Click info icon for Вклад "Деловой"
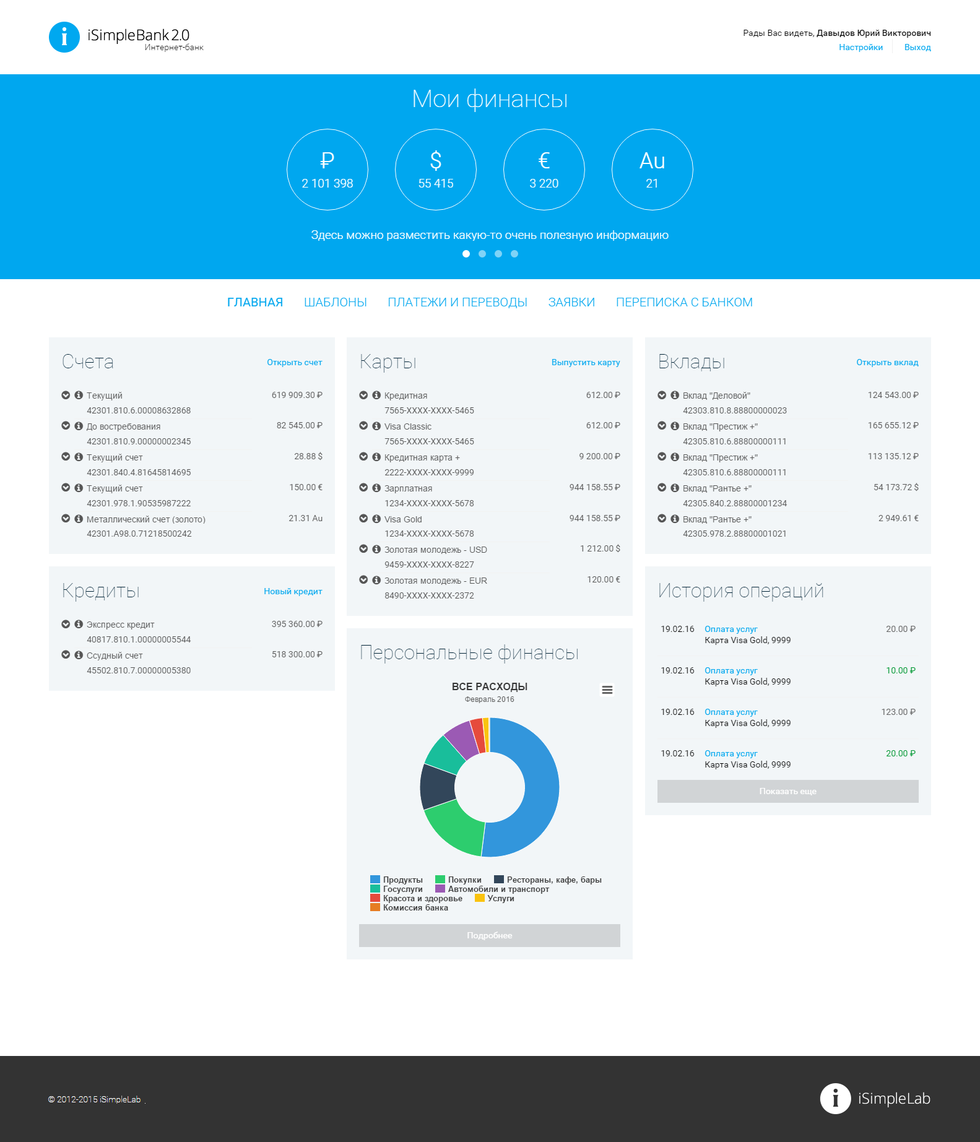This screenshot has height=1142, width=980. (x=675, y=395)
